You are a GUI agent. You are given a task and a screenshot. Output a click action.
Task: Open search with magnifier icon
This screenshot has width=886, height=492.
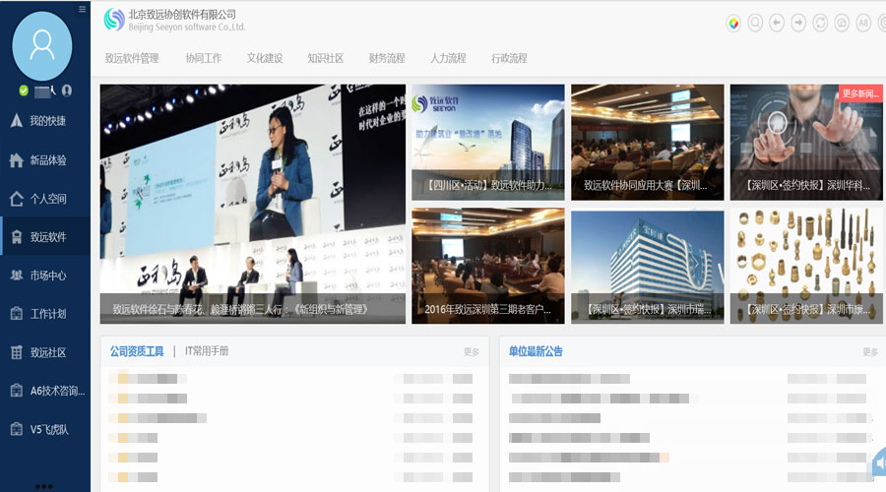[755, 24]
